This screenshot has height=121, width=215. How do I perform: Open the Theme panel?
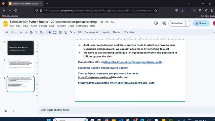pos(117,32)
